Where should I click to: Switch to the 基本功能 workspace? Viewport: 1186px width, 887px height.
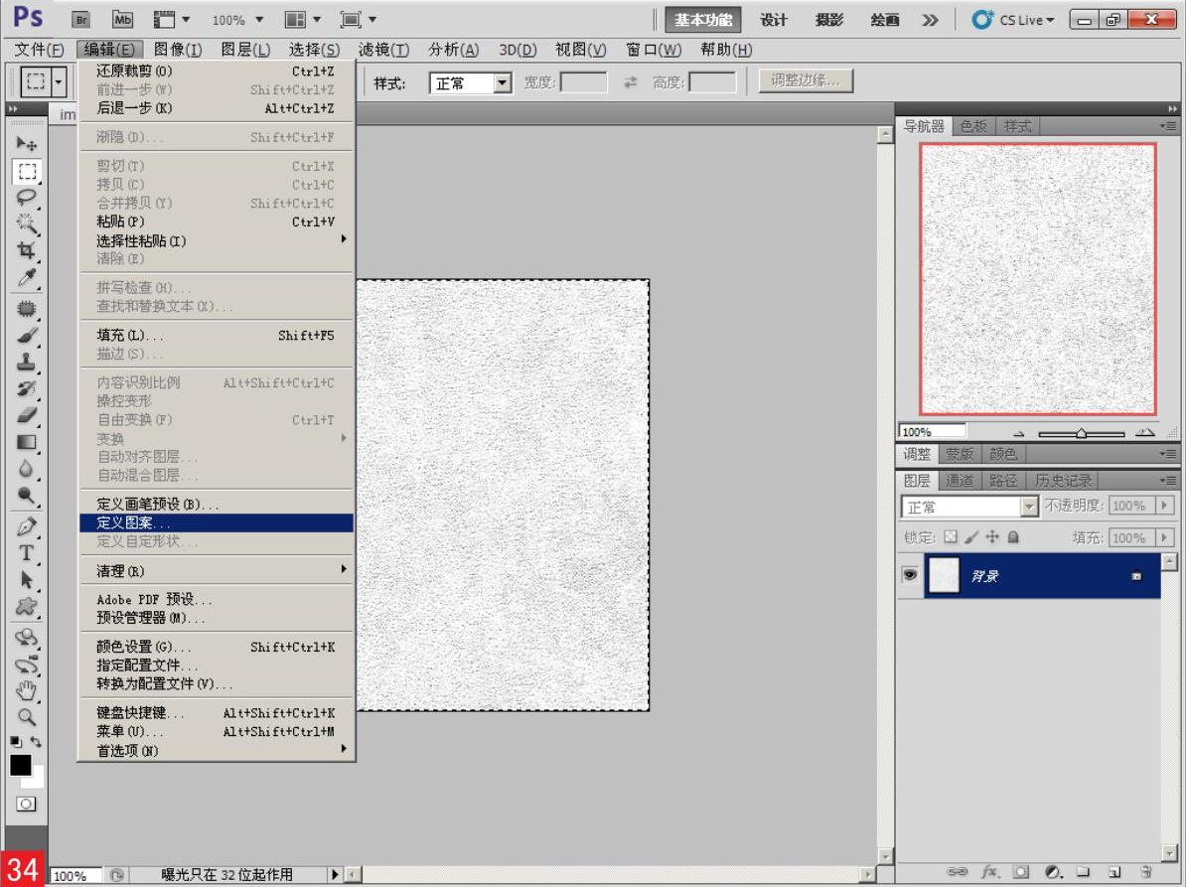point(703,20)
